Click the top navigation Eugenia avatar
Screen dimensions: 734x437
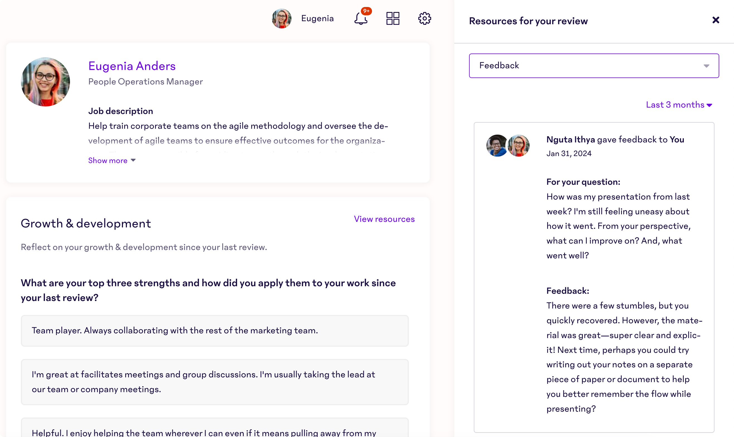(281, 19)
